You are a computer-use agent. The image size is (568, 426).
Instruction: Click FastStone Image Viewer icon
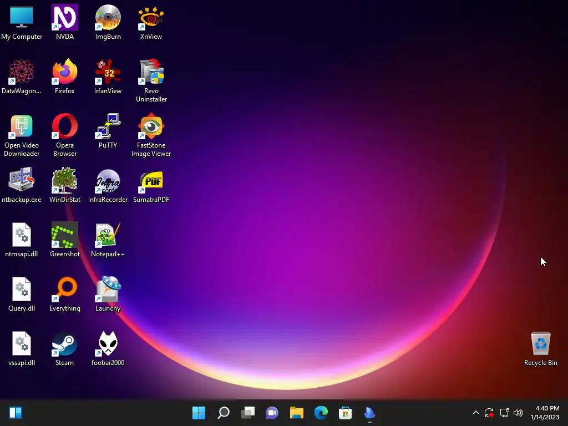pos(151,135)
